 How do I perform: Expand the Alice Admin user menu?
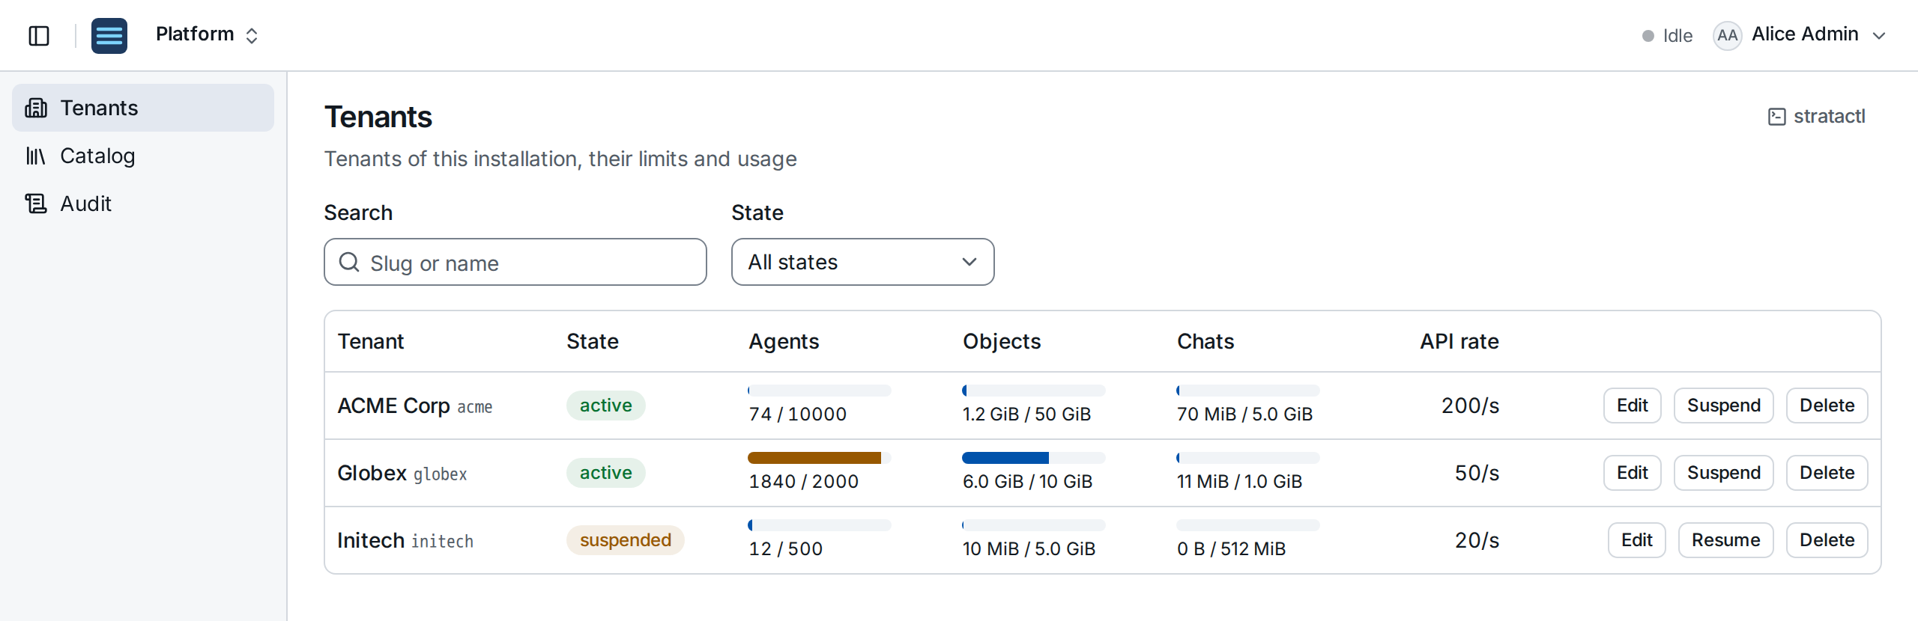pos(1800,35)
